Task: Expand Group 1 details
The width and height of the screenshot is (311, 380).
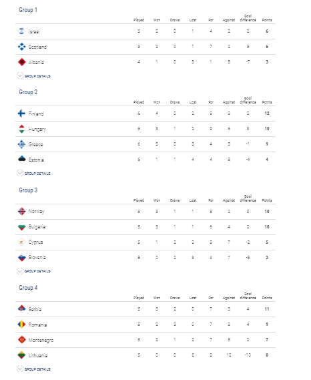Action: tap(33, 76)
